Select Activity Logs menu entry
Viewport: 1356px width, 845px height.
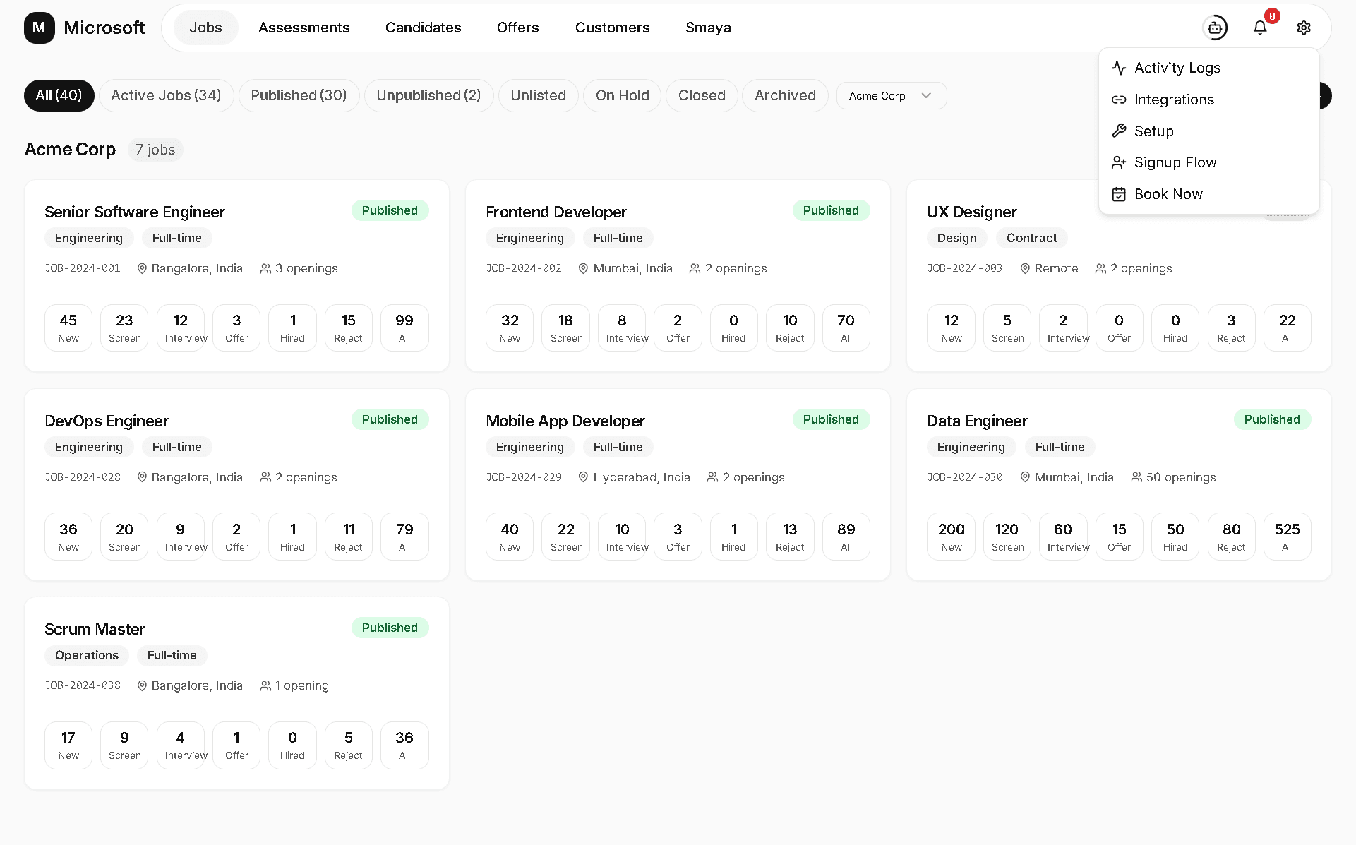(1208, 68)
